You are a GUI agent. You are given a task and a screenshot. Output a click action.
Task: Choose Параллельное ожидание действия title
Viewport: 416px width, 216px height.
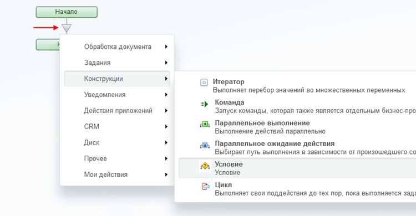click(275, 143)
